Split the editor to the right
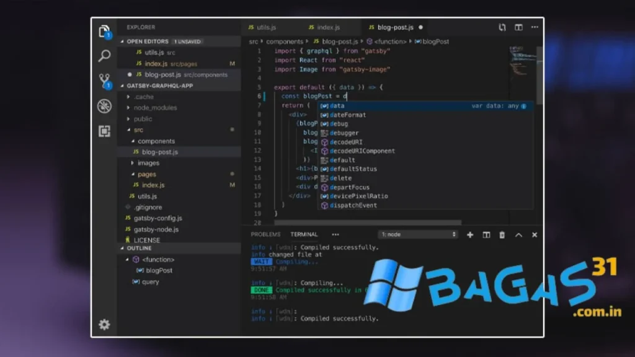 [x=518, y=27]
